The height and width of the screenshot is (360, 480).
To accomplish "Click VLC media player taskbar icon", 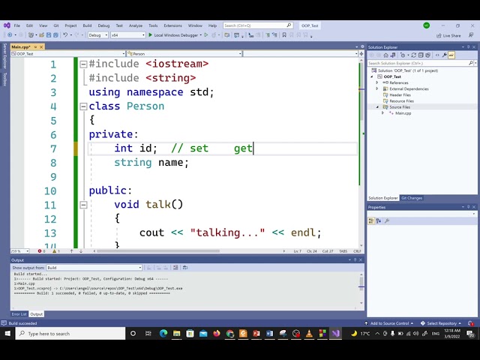I will click(x=309, y=333).
